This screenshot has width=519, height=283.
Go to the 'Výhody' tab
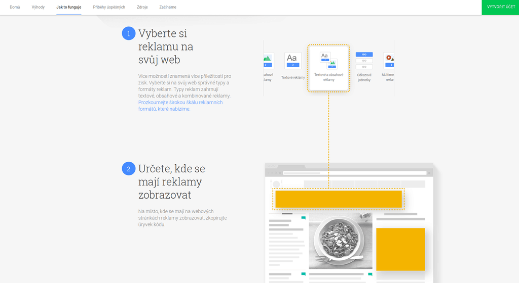pos(38,7)
